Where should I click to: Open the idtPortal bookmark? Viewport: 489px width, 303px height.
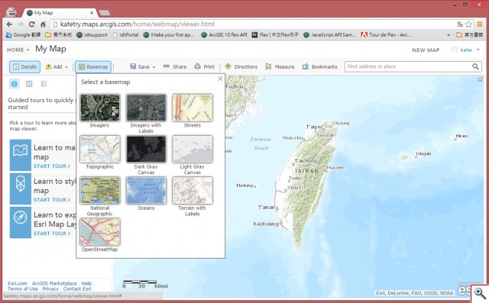coord(125,35)
